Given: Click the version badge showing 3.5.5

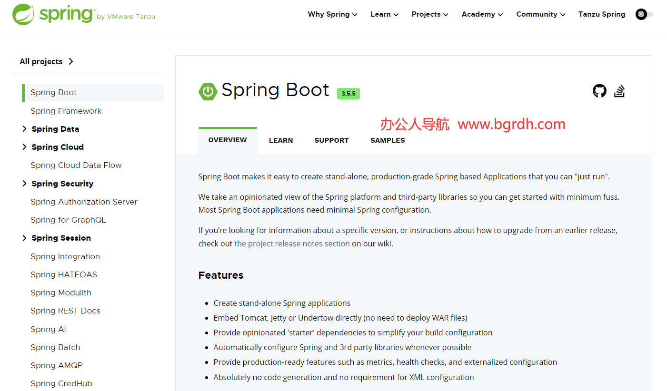Looking at the screenshot, I should [x=348, y=94].
